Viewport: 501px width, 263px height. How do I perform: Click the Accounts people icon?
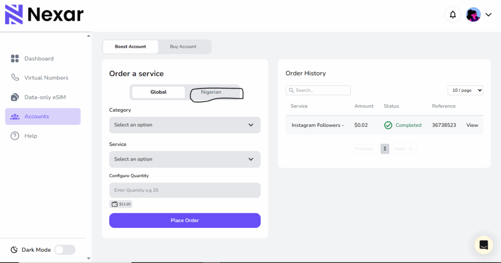click(15, 116)
